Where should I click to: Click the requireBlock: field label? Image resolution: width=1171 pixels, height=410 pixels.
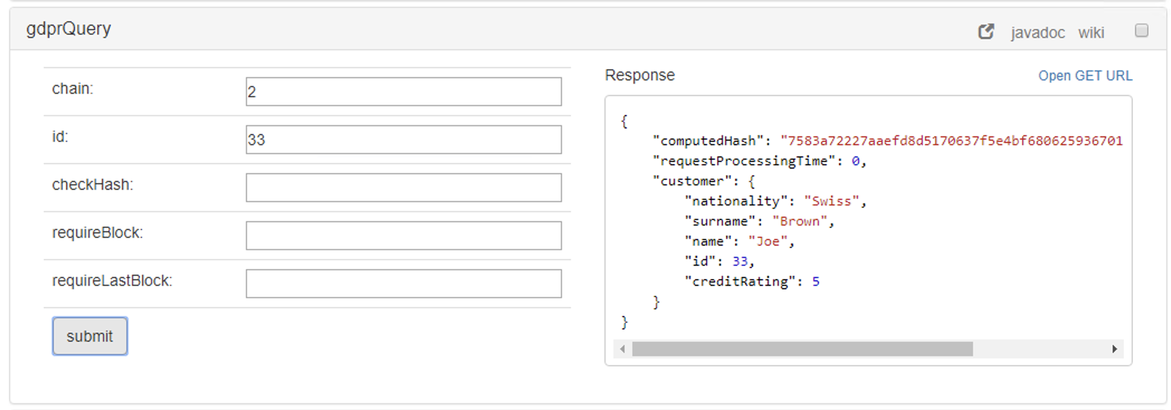click(x=98, y=233)
